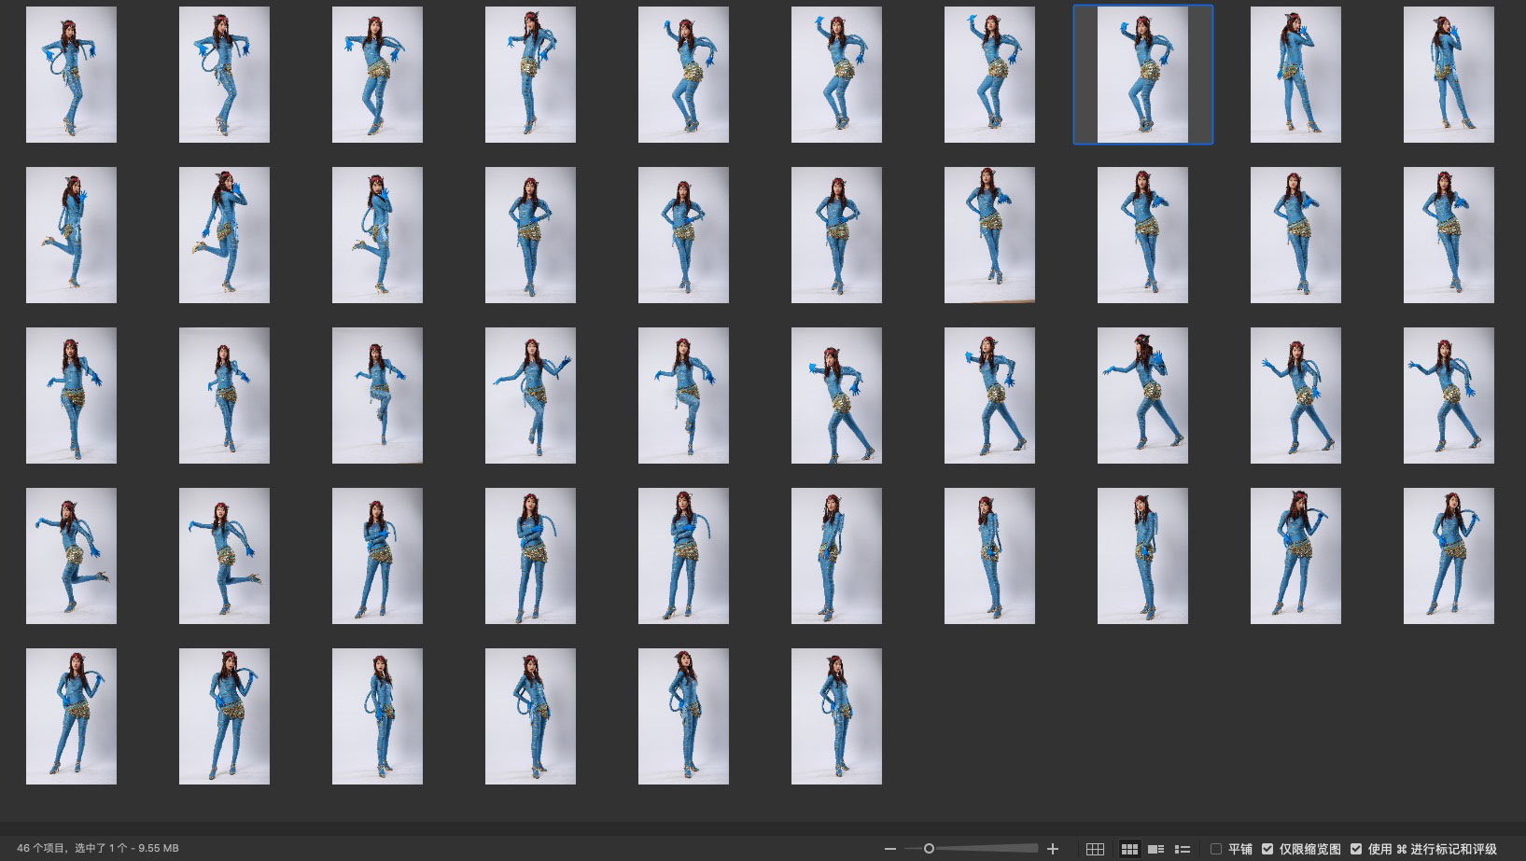Uncheck the 仅限缩览图 checkbox
This screenshot has height=861, width=1526.
[1267, 849]
